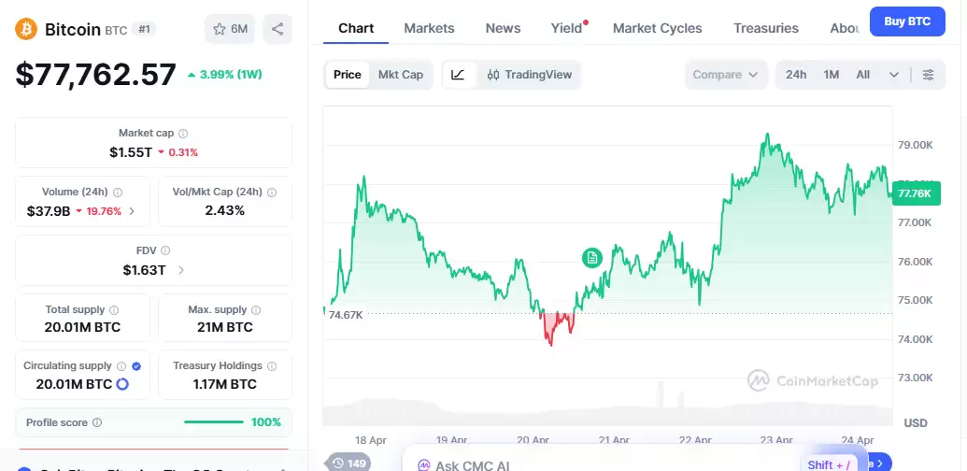Click the Profile score info icon
Viewport: 967px width, 471px height.
[x=97, y=422]
